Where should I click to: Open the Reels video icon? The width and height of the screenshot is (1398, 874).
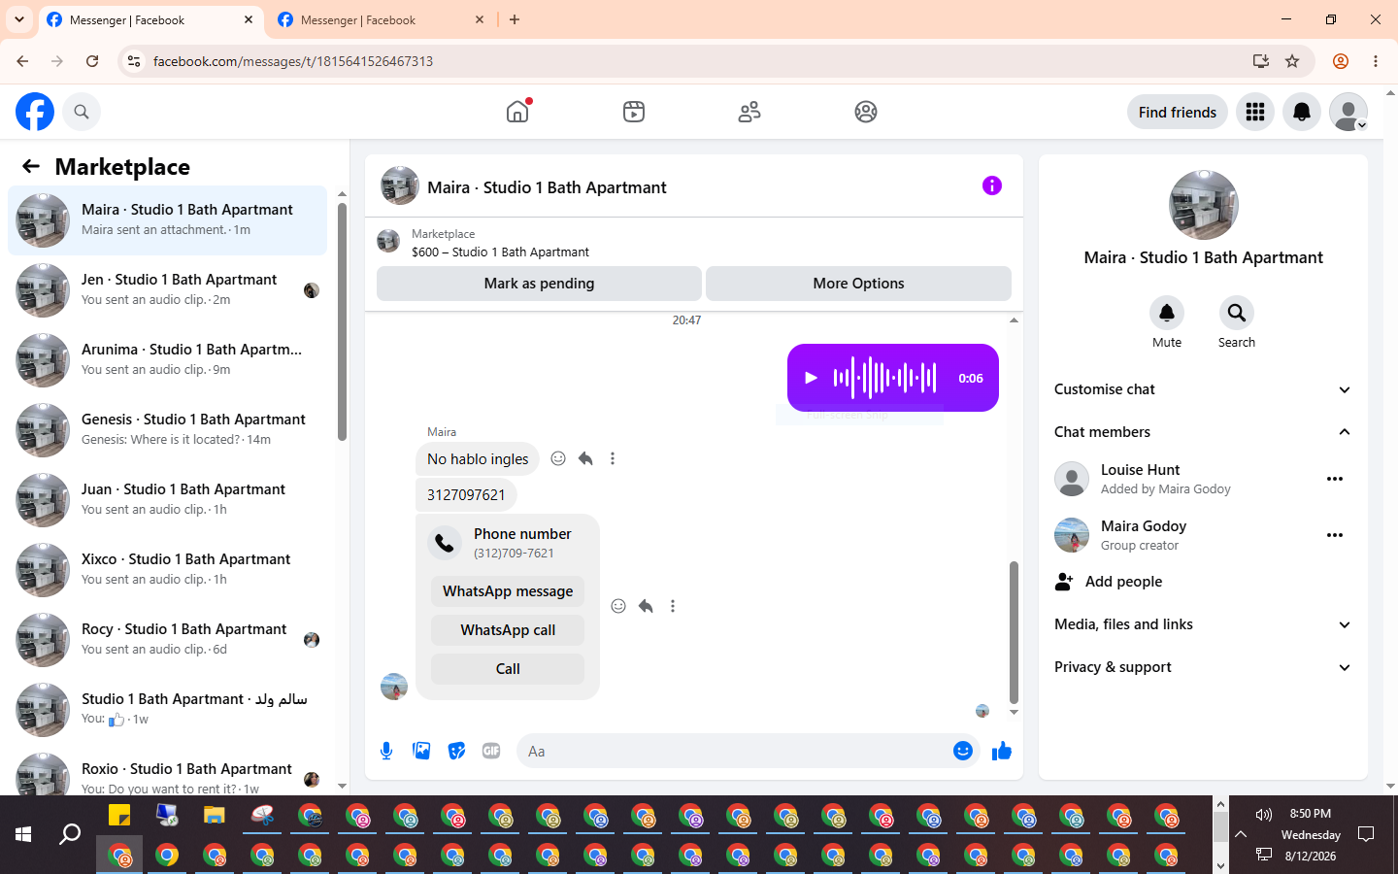pyautogui.click(x=634, y=112)
